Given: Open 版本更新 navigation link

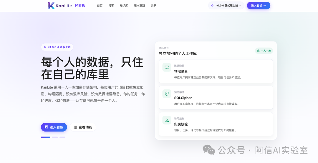Looking at the screenshot, I should (x=139, y=6).
